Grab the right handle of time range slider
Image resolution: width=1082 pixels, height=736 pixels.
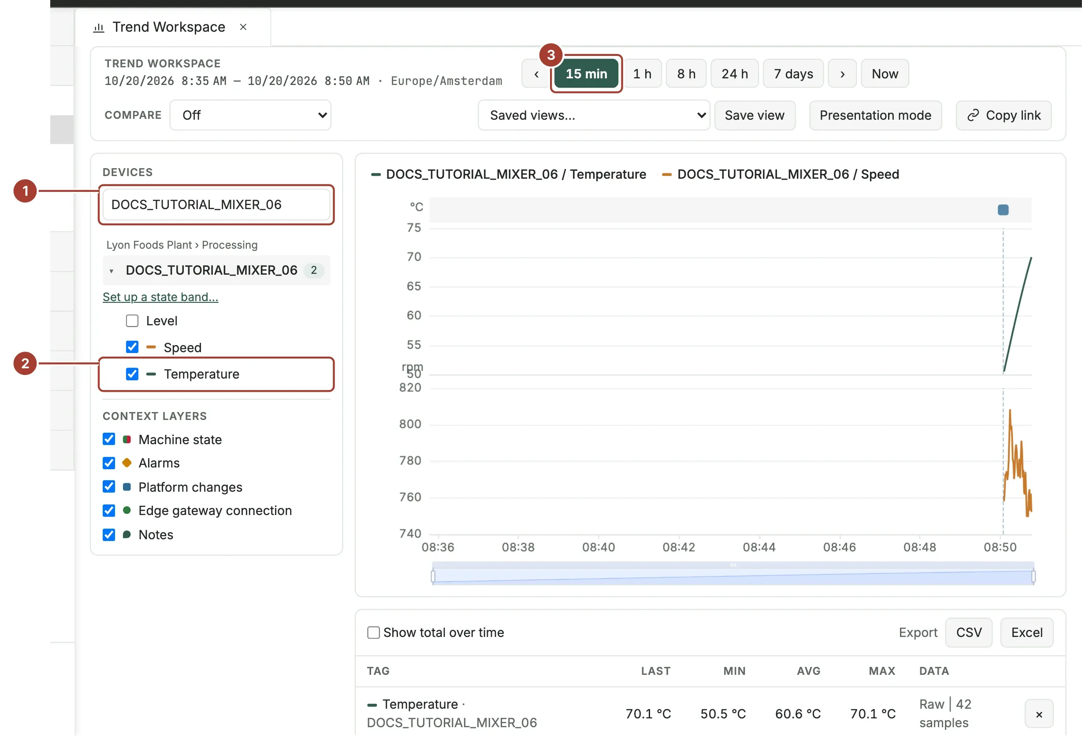(1033, 577)
